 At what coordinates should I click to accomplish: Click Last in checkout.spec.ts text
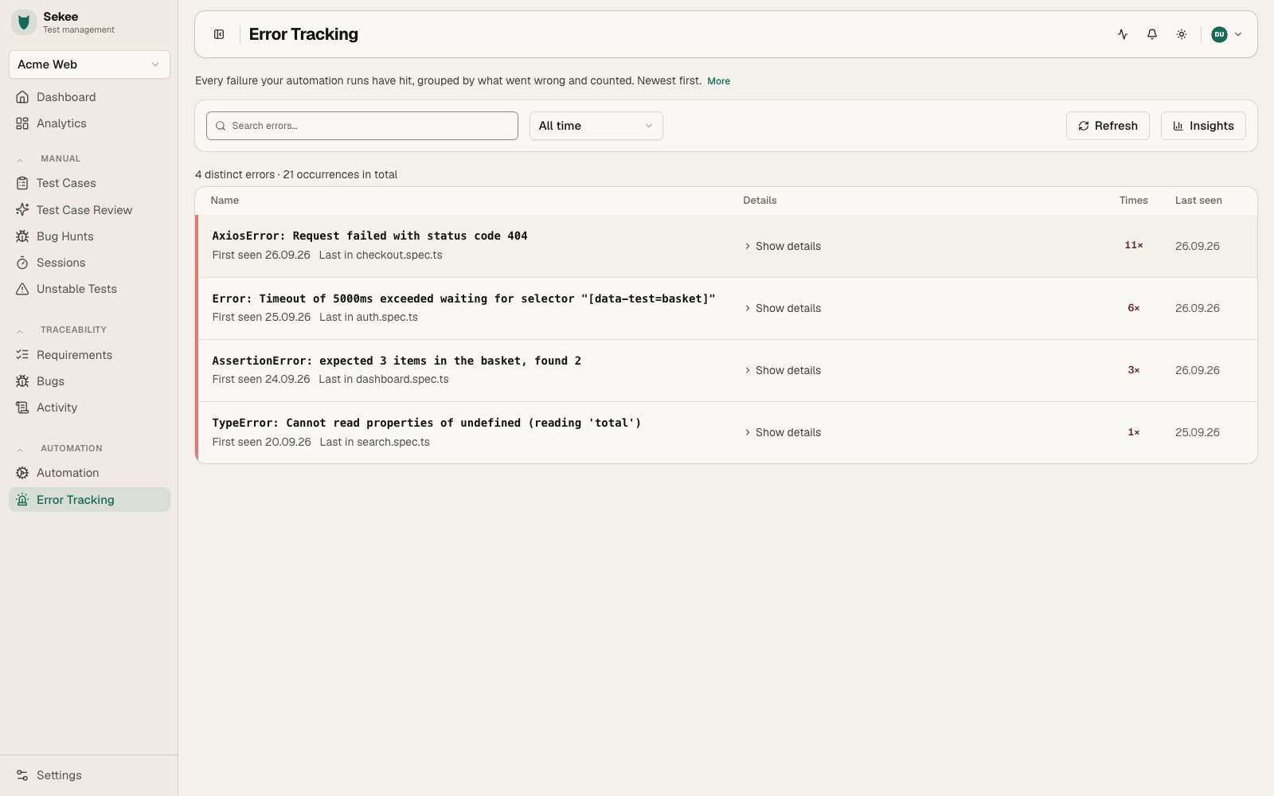click(381, 256)
